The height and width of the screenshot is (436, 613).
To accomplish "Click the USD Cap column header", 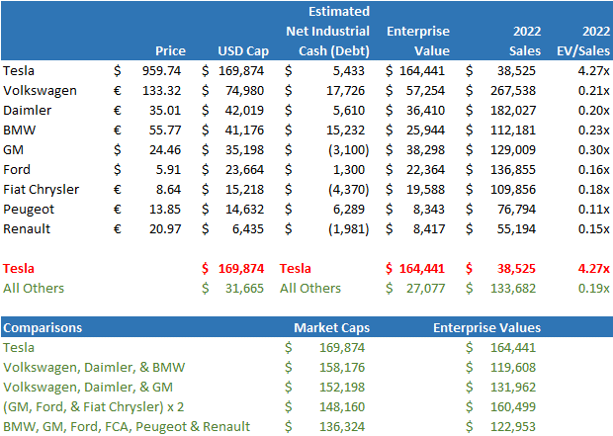I will click(243, 50).
